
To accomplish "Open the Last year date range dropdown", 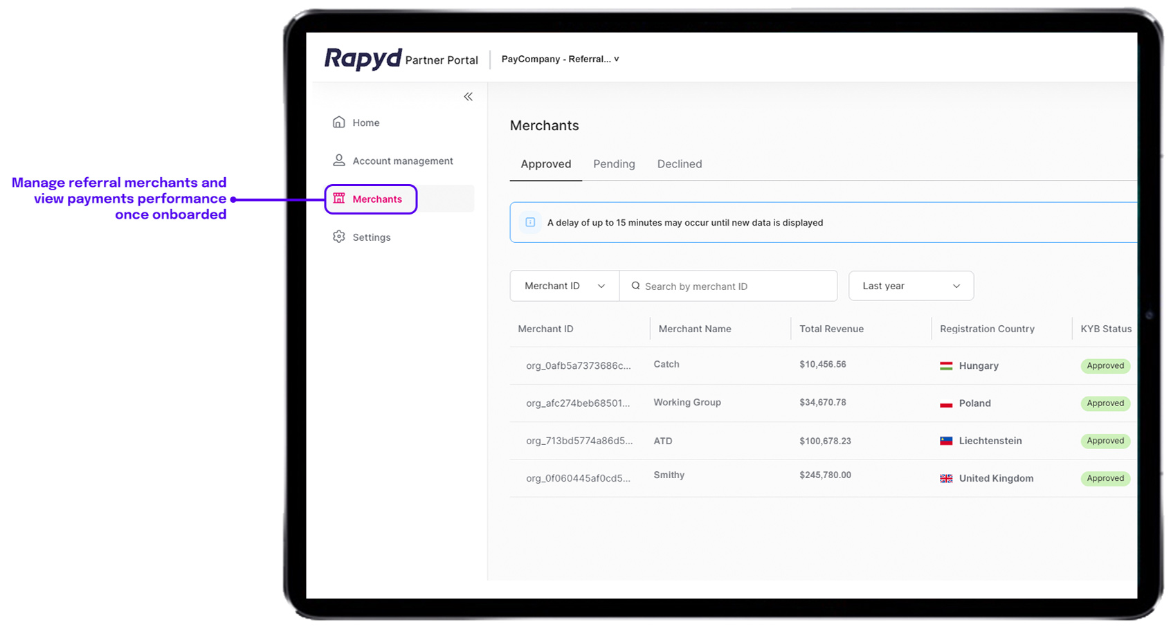I will (911, 286).
